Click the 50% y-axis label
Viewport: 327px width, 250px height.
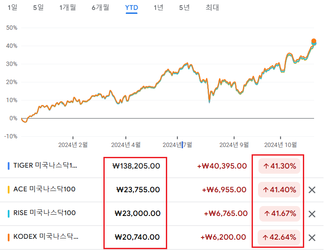pos(12,28)
